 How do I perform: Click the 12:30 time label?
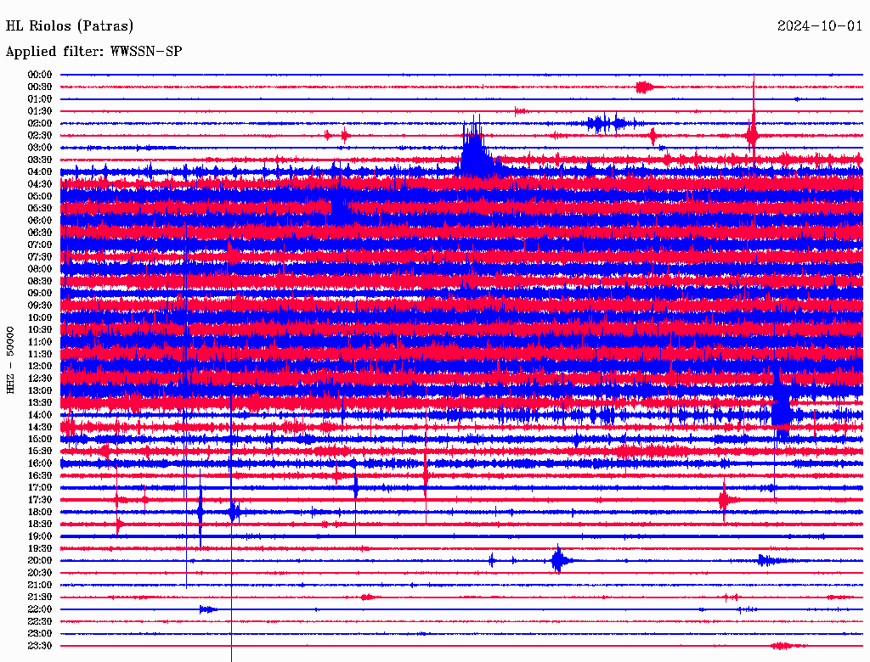click(40, 379)
